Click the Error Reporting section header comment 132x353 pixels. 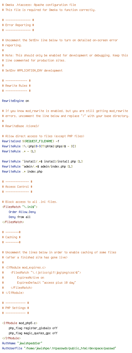pos(18,25)
